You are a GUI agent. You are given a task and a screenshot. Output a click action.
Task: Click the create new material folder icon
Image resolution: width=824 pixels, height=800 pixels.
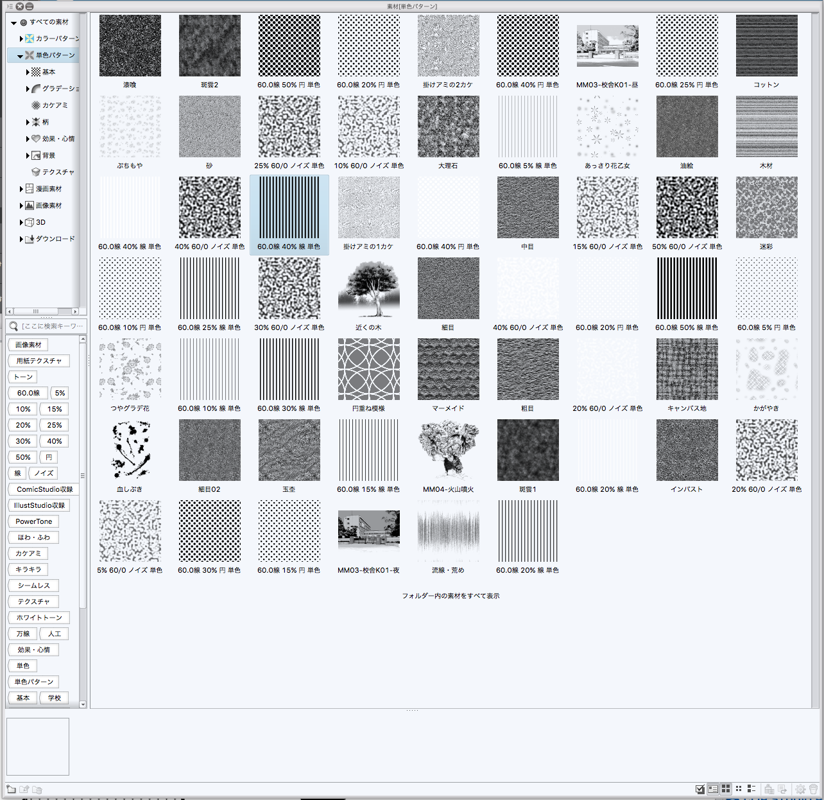point(11,789)
